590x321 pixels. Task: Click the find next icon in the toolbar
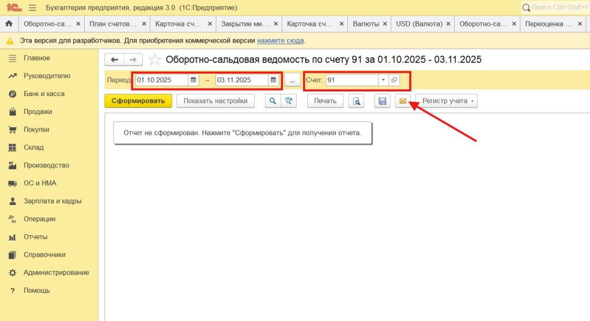(x=289, y=101)
